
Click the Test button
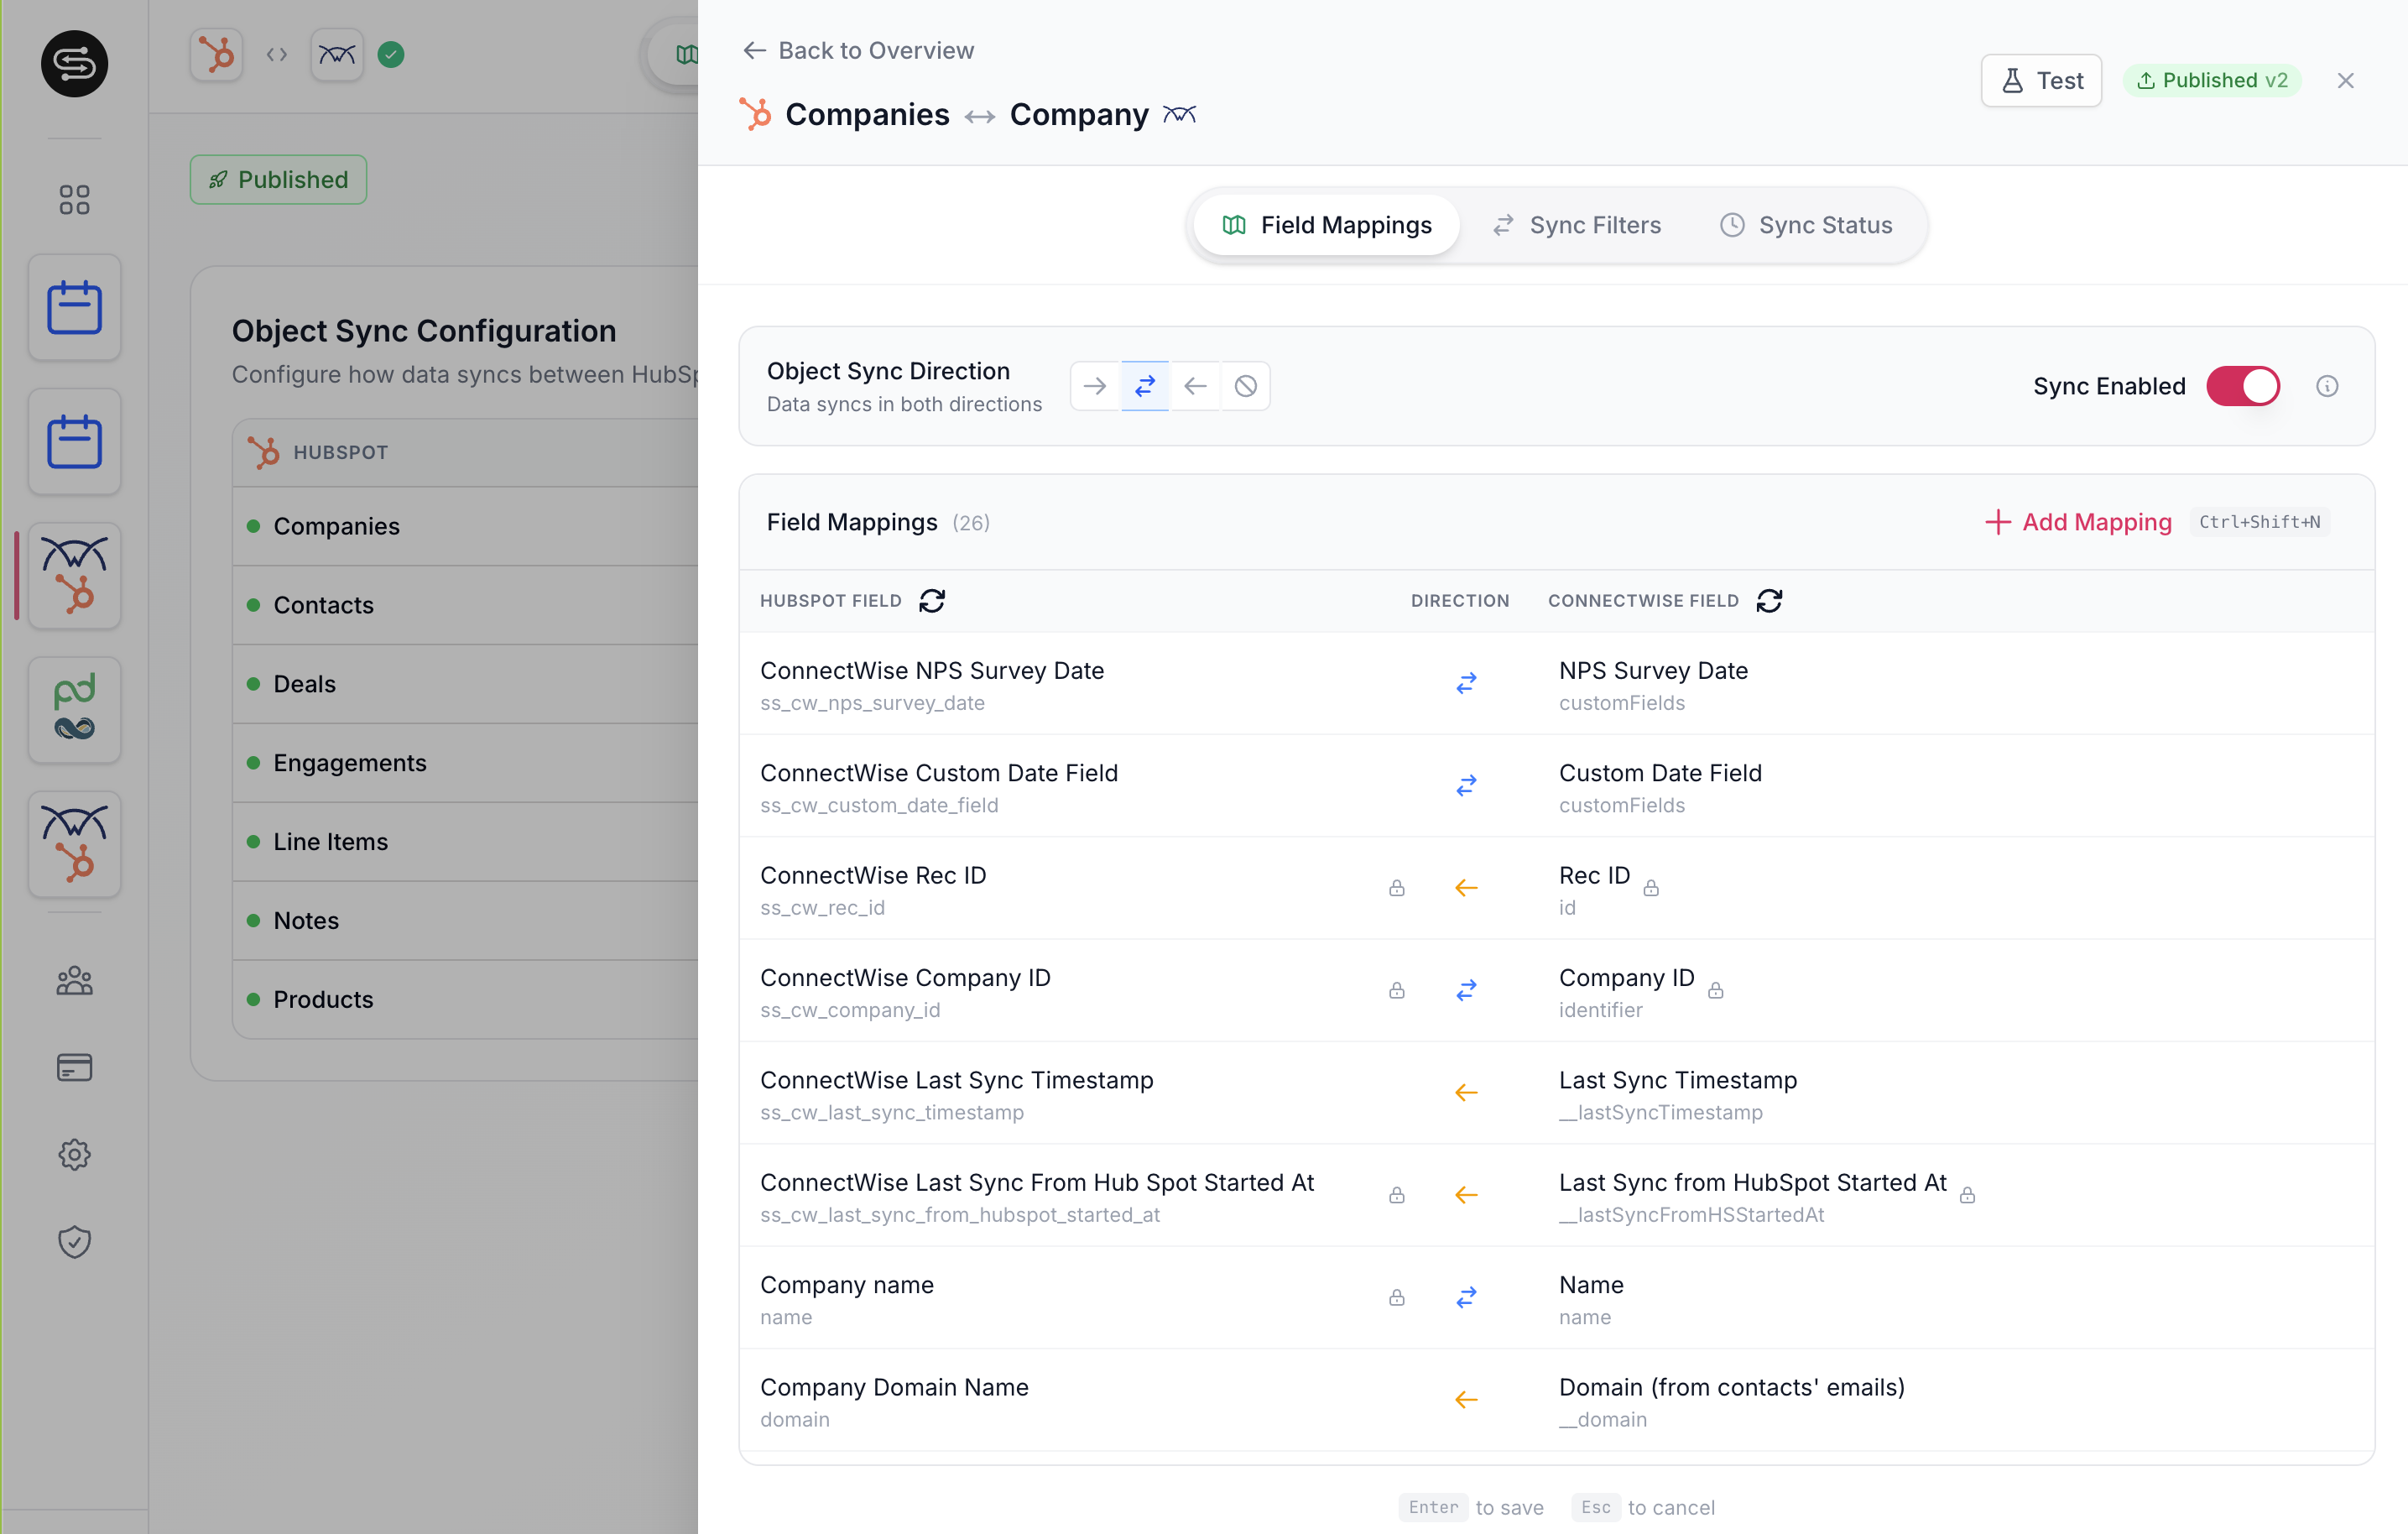(x=2041, y=81)
